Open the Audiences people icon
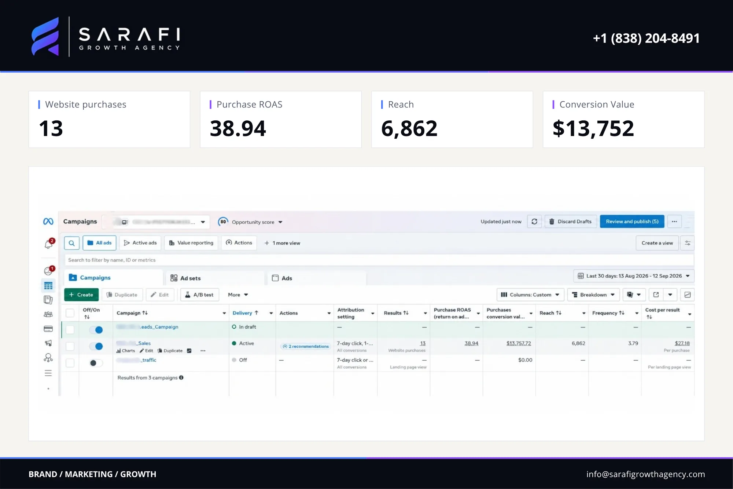The image size is (733, 489). (x=48, y=314)
